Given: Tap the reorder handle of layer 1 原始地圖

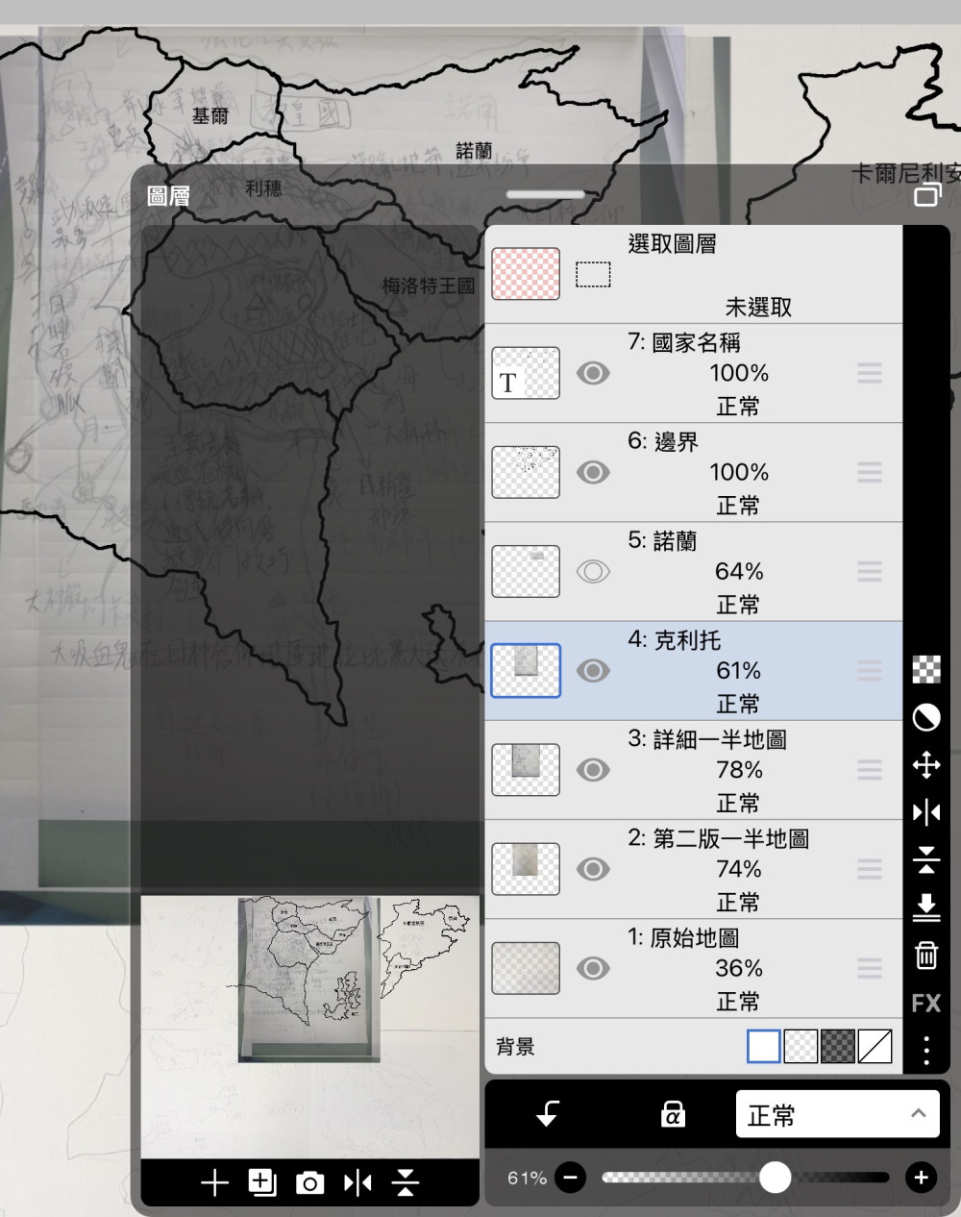Looking at the screenshot, I should pos(870,968).
